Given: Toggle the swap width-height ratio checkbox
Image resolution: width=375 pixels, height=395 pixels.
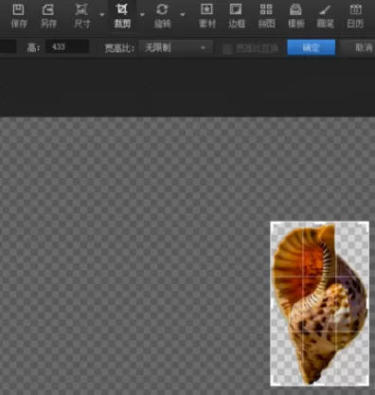Looking at the screenshot, I should 227,48.
